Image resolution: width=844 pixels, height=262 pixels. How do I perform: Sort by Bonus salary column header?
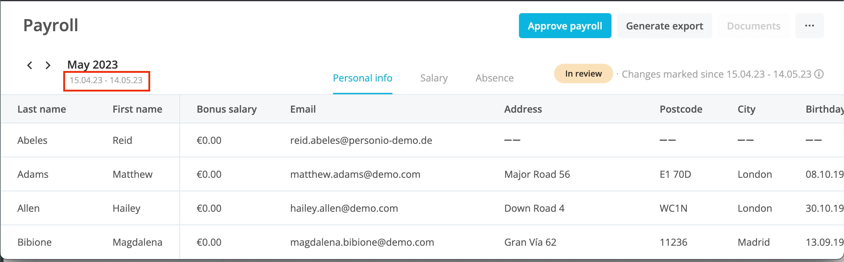click(x=227, y=109)
